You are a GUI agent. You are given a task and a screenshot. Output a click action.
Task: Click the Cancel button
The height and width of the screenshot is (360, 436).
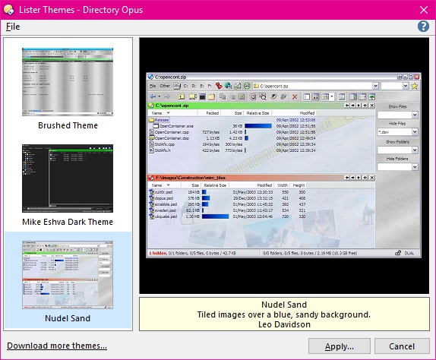tap(402, 346)
